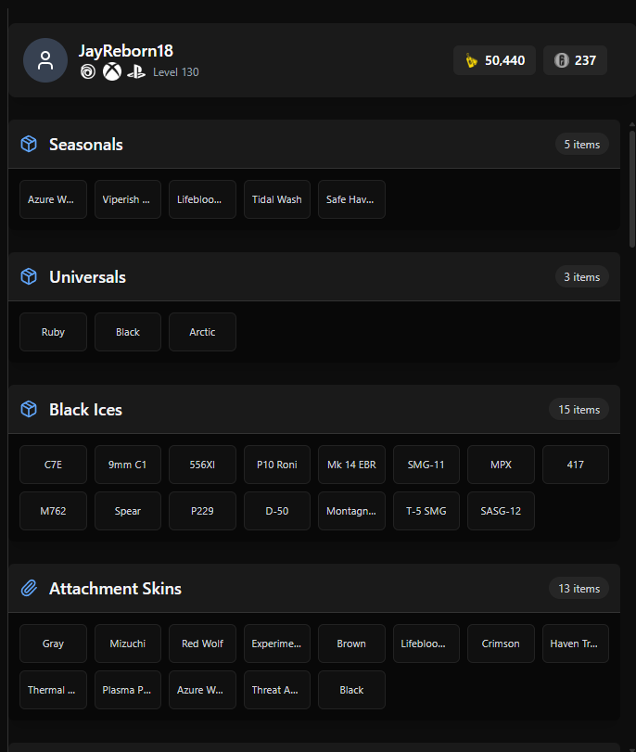The height and width of the screenshot is (752, 636).
Task: Click the 15 items badge on Black Ices
Action: pyautogui.click(x=579, y=410)
